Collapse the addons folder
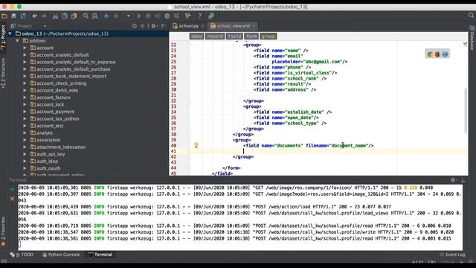Viewport: 476px width, 268px height. tap(17, 41)
